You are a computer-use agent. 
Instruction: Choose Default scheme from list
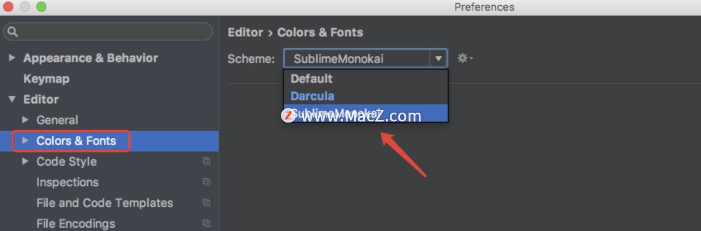[x=365, y=78]
